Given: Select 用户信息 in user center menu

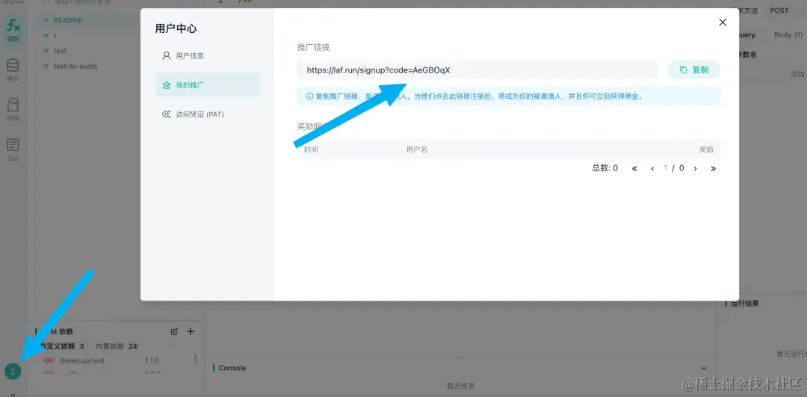Looking at the screenshot, I should coord(208,55).
